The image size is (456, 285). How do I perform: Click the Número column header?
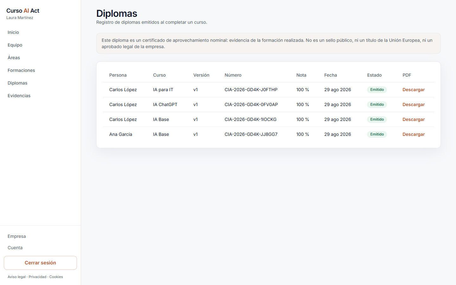click(x=233, y=75)
